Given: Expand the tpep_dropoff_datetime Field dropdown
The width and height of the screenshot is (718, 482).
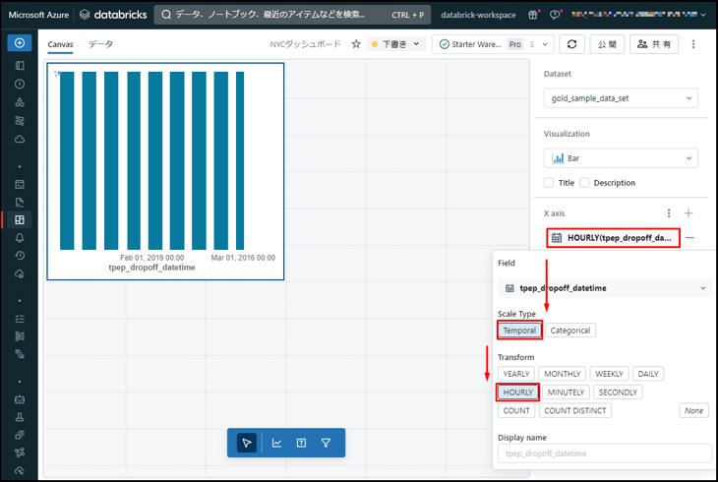Looking at the screenshot, I should [604, 288].
